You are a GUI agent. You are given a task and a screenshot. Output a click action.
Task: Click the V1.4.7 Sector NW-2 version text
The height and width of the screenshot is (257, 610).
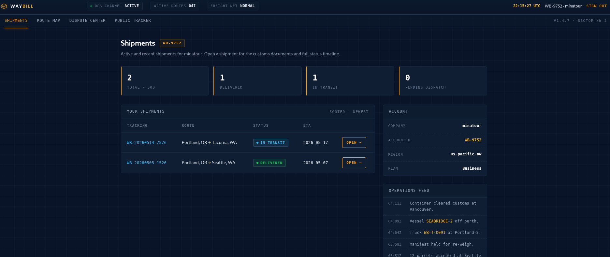(x=580, y=21)
